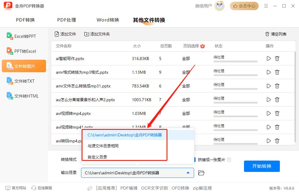Start converting ai智能写作.pptx with its play icon

(x=268, y=58)
